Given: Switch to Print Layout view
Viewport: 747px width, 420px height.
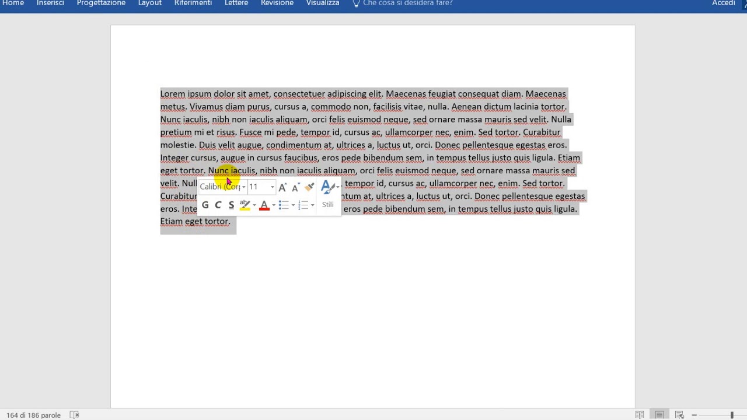Looking at the screenshot, I should point(659,415).
